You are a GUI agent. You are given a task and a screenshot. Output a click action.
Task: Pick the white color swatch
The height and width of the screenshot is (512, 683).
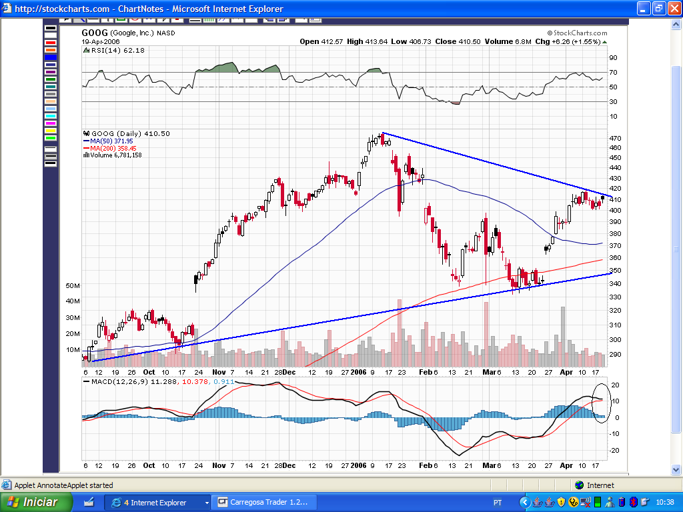point(51,35)
